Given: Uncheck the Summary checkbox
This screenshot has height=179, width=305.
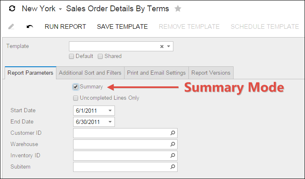Looking at the screenshot, I should click(x=76, y=87).
